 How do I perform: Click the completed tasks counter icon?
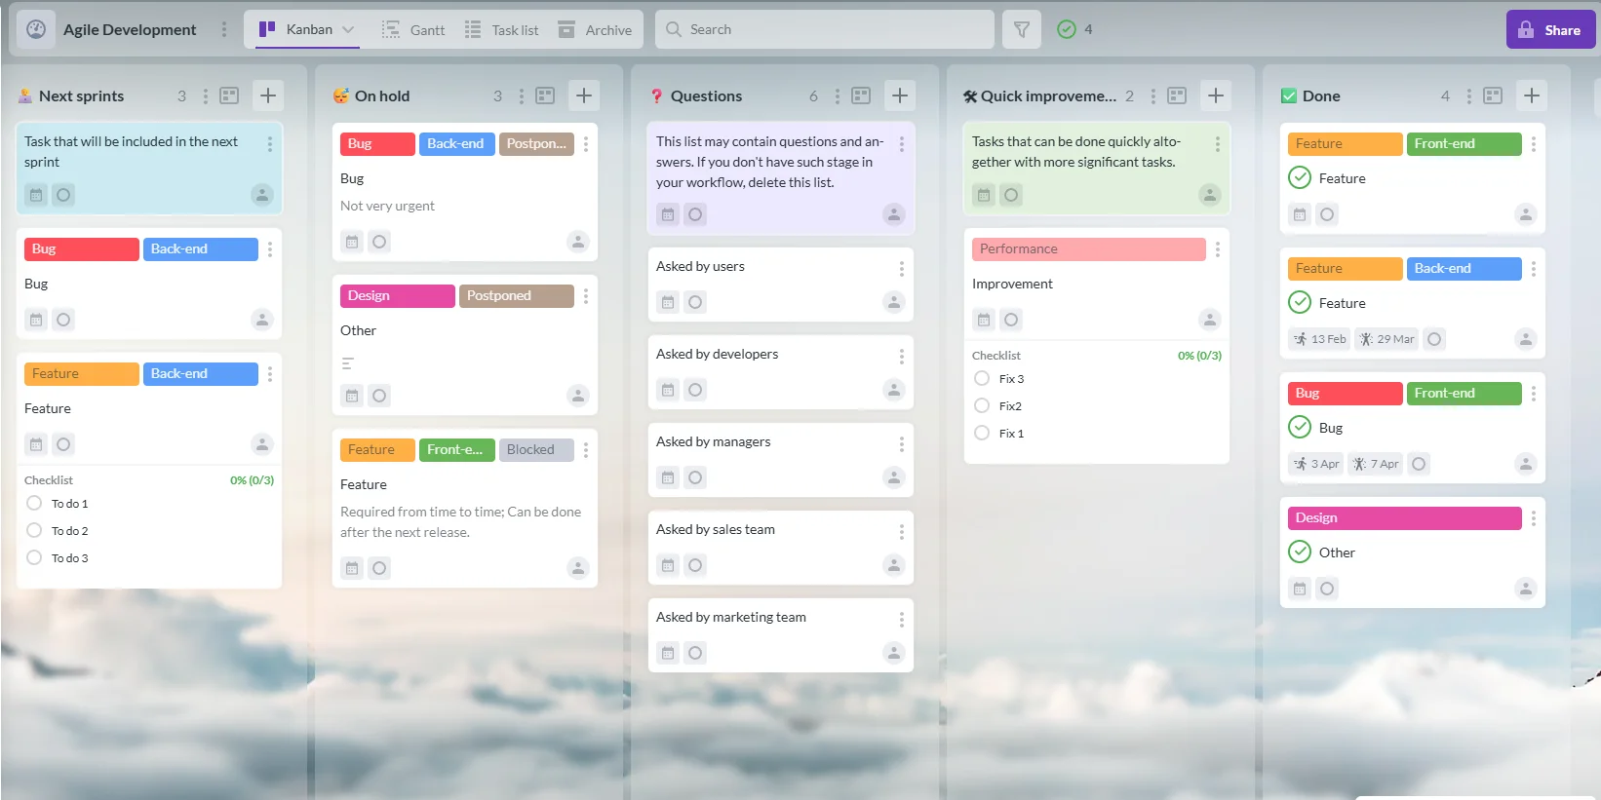(x=1067, y=29)
